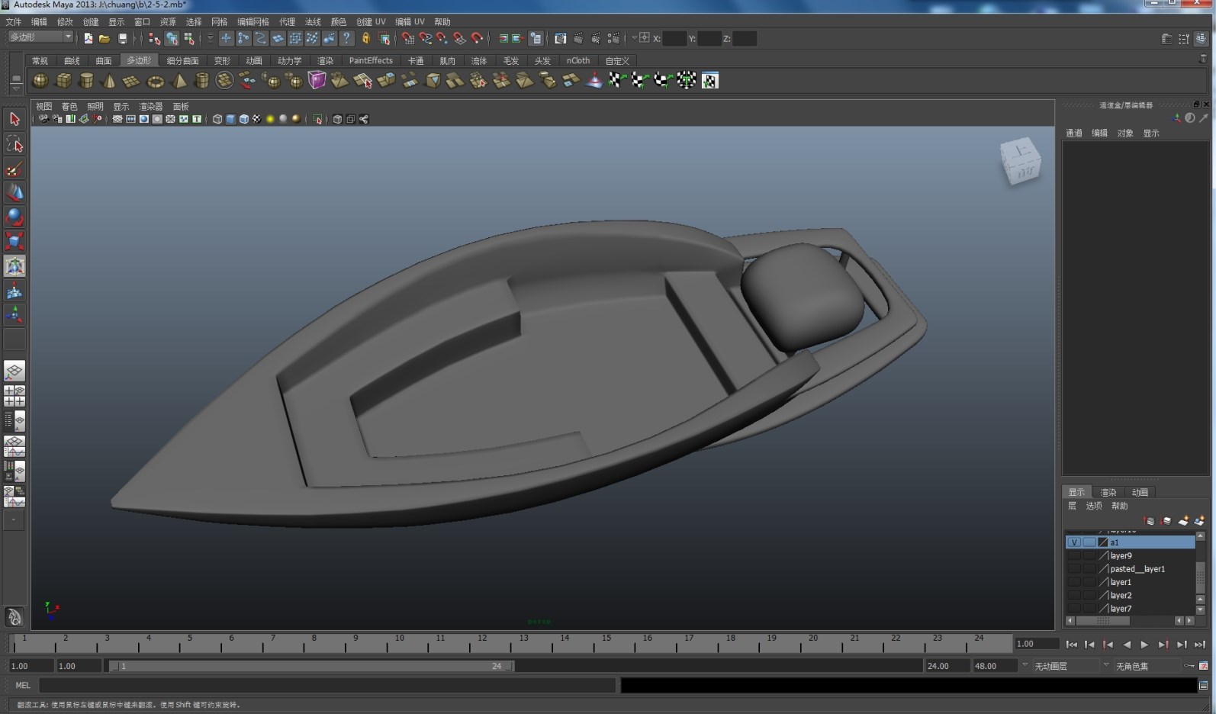Click the view cube in viewport

pyautogui.click(x=1021, y=161)
